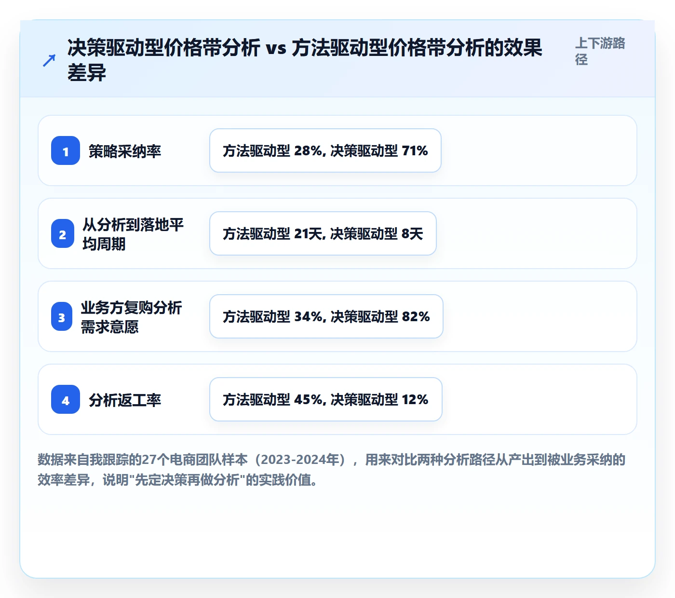Select the 上下游路径 label in the header
Viewport: 675px width, 598px height.
tap(600, 51)
